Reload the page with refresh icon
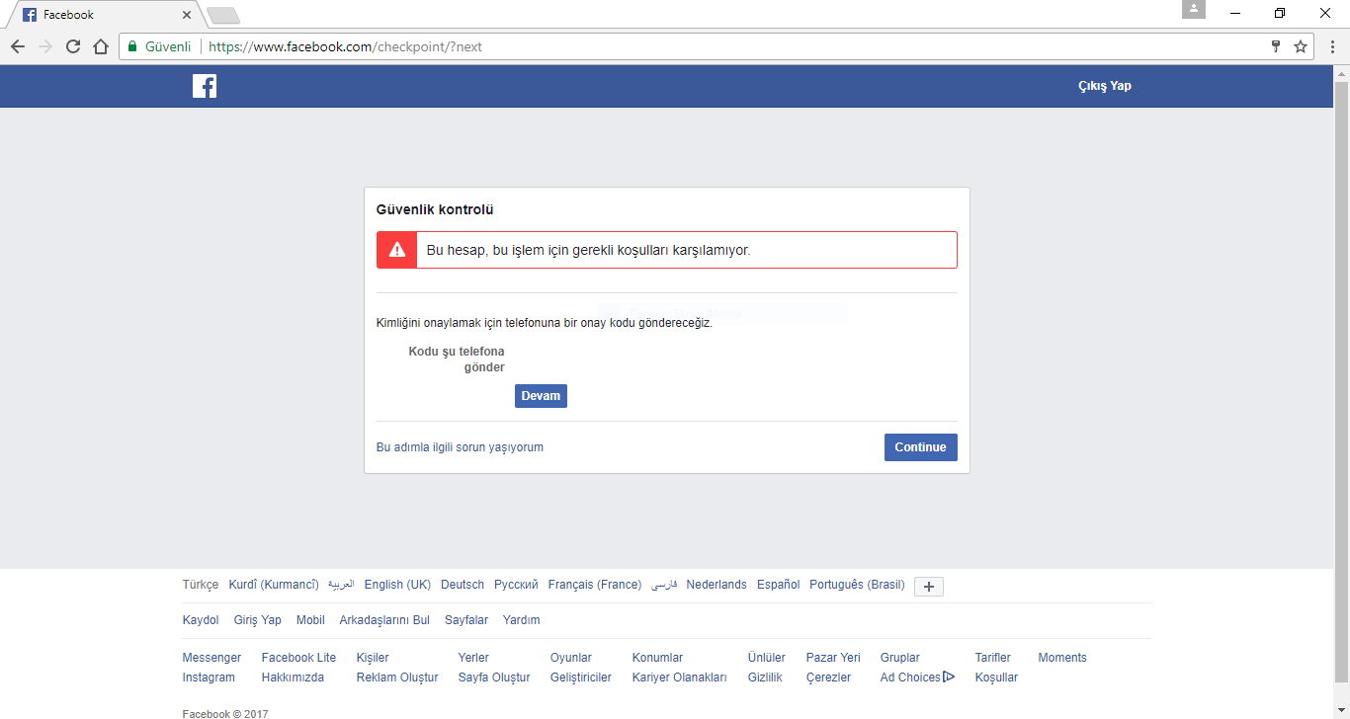The width and height of the screenshot is (1350, 719). tap(73, 46)
